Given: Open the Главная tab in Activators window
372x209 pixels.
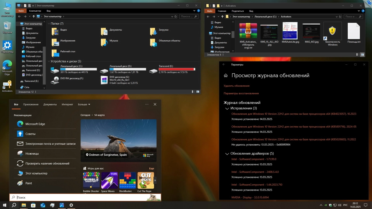Looking at the screenshot, I should click(x=222, y=11).
